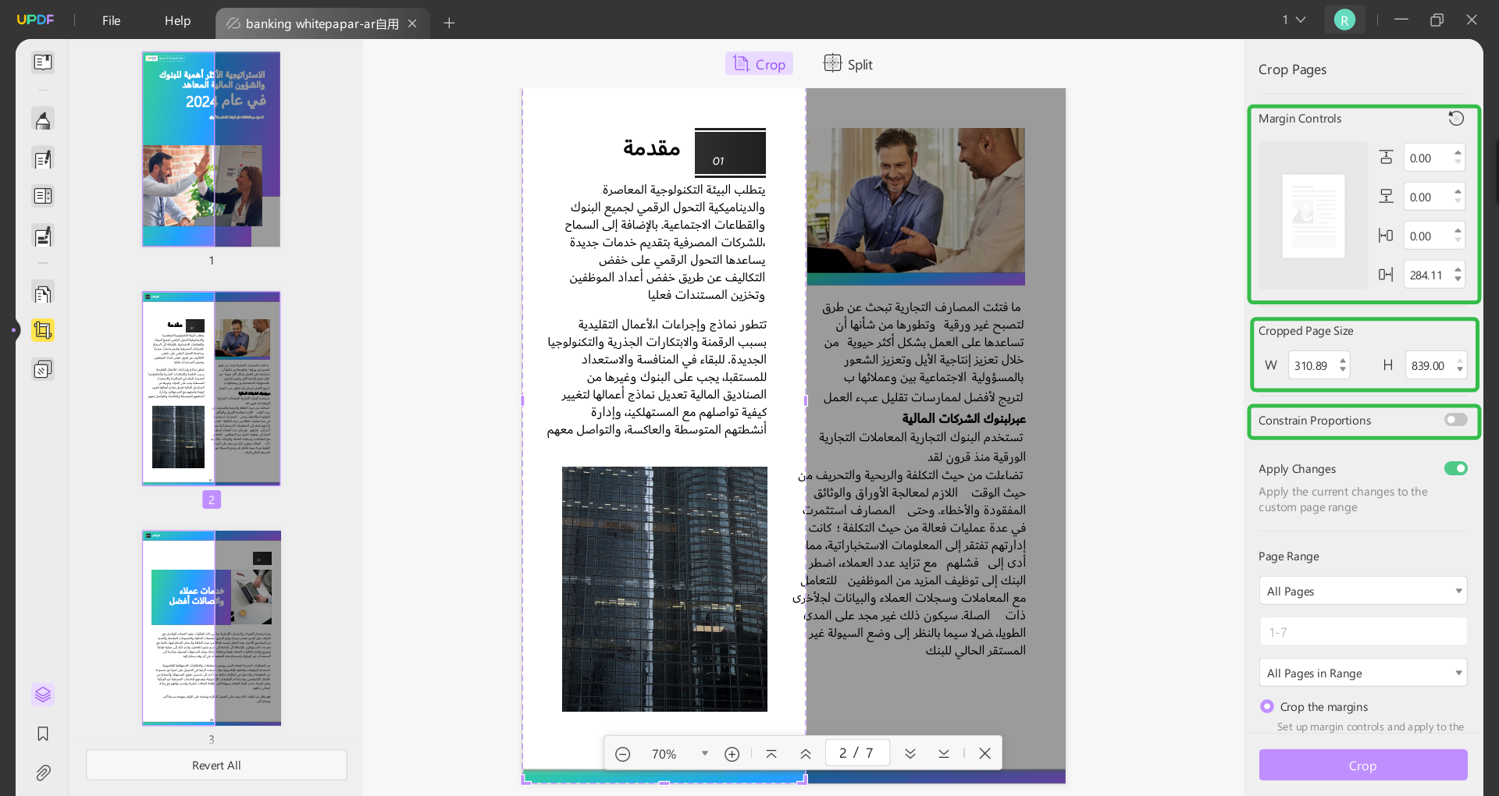
Task: Go to next page arrow icon
Action: [x=910, y=754]
